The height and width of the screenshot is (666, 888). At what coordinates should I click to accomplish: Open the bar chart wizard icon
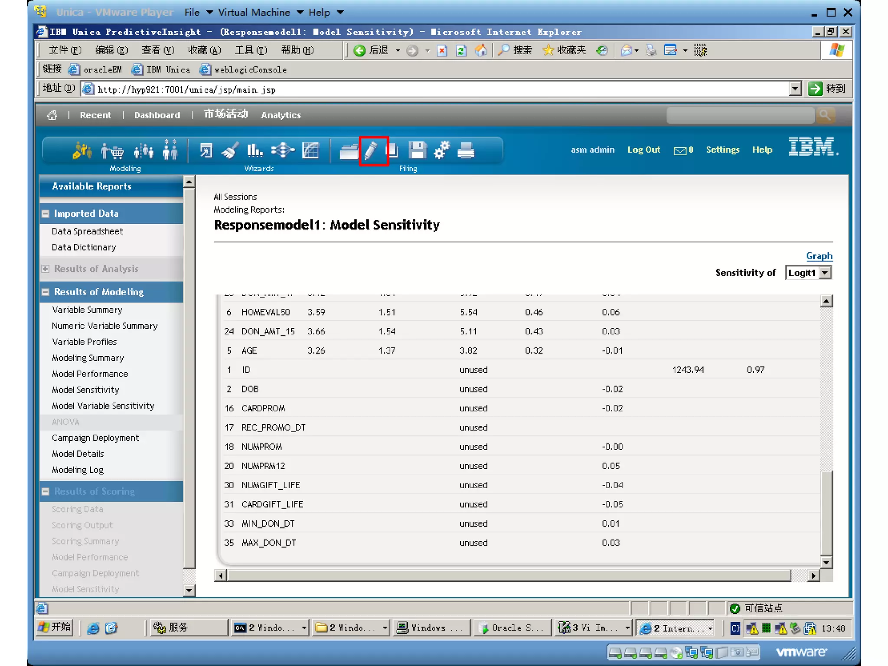coord(255,150)
